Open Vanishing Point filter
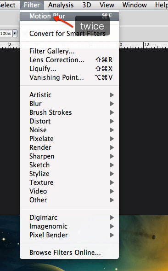 [x=69, y=77]
